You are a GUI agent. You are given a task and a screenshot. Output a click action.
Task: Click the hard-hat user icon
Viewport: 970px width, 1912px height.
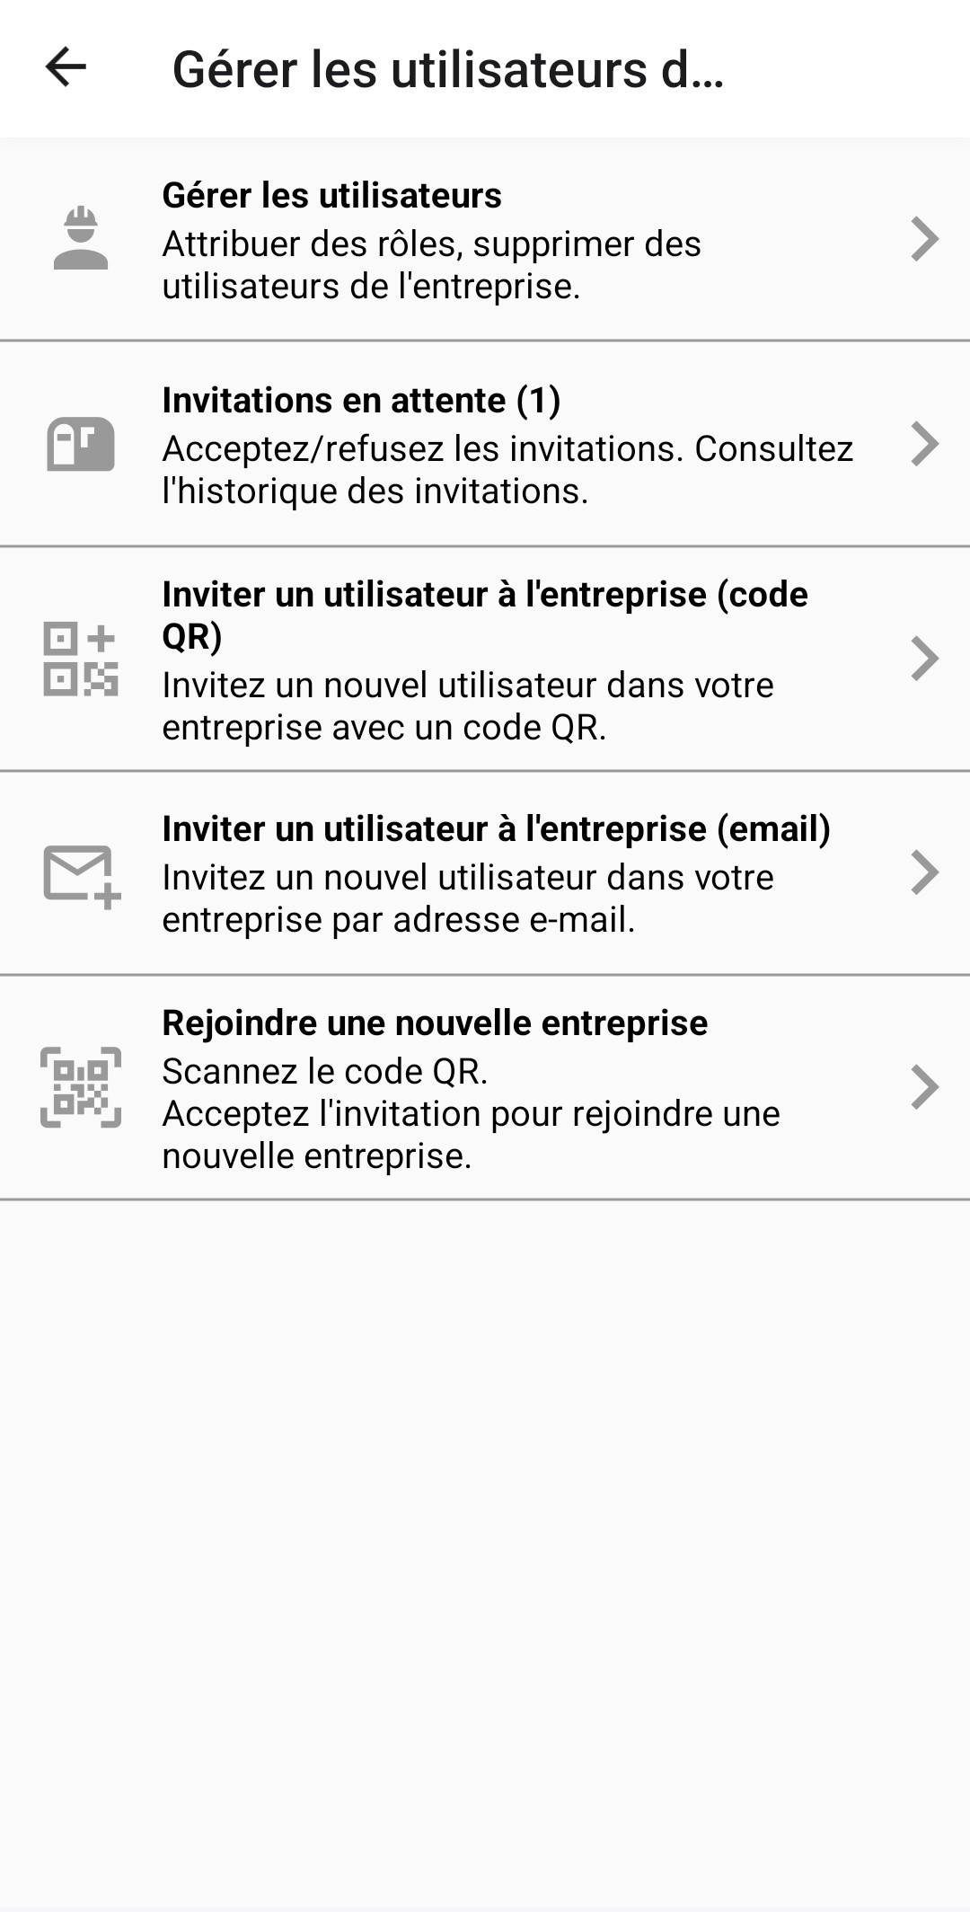point(81,239)
